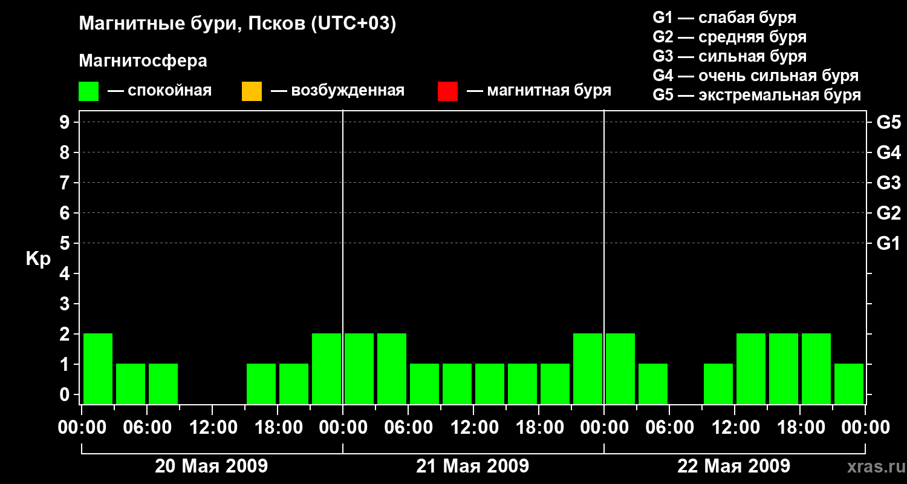This screenshot has width=907, height=484.
Task: Select the 22 Мая 00:00–03:00 Kp bar
Action: [620, 368]
